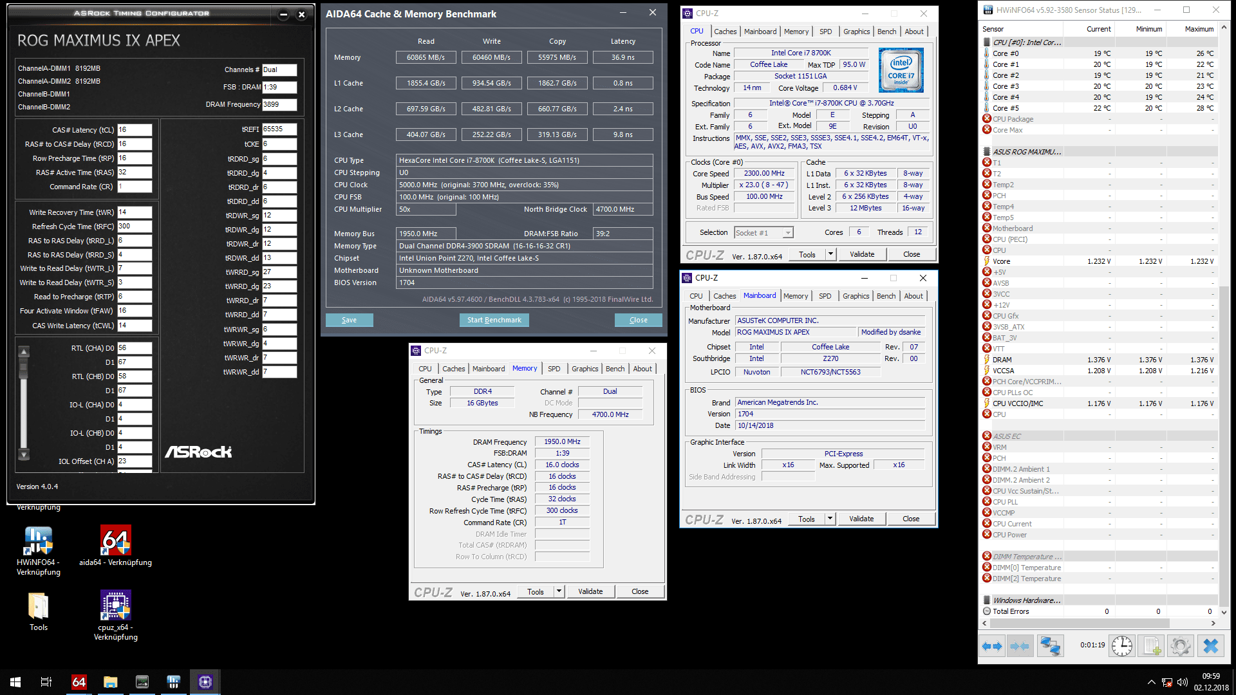The height and width of the screenshot is (695, 1236).
Task: Open About tab in the CPU-Z Mainboard window
Action: click(913, 296)
